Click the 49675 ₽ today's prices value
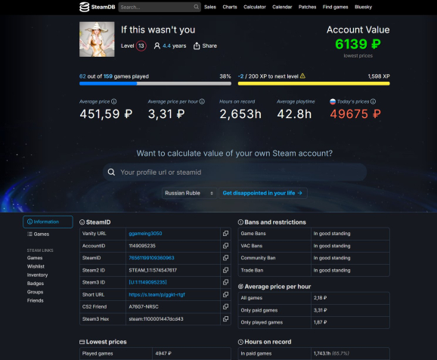Image resolution: width=437 pixels, height=360 pixels. pyautogui.click(x=355, y=113)
